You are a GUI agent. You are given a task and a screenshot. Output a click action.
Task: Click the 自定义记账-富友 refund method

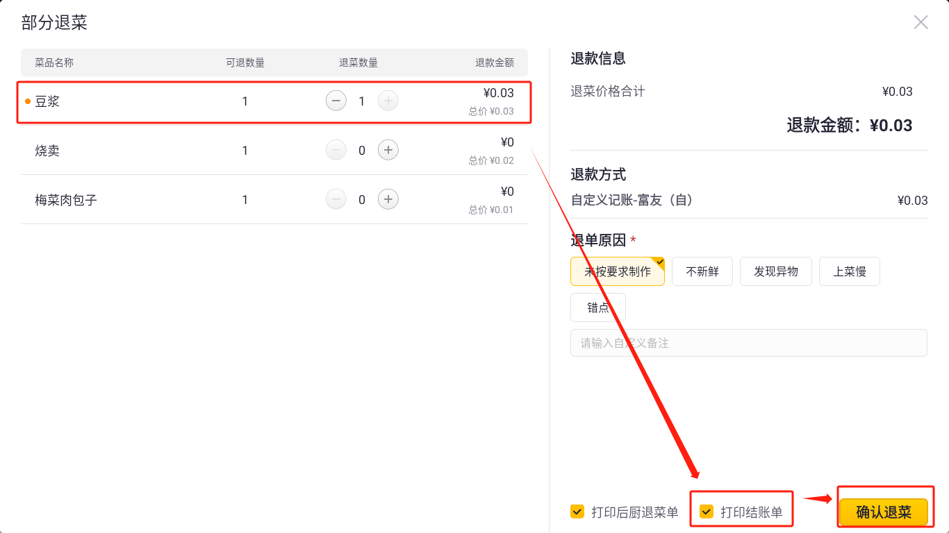point(632,201)
